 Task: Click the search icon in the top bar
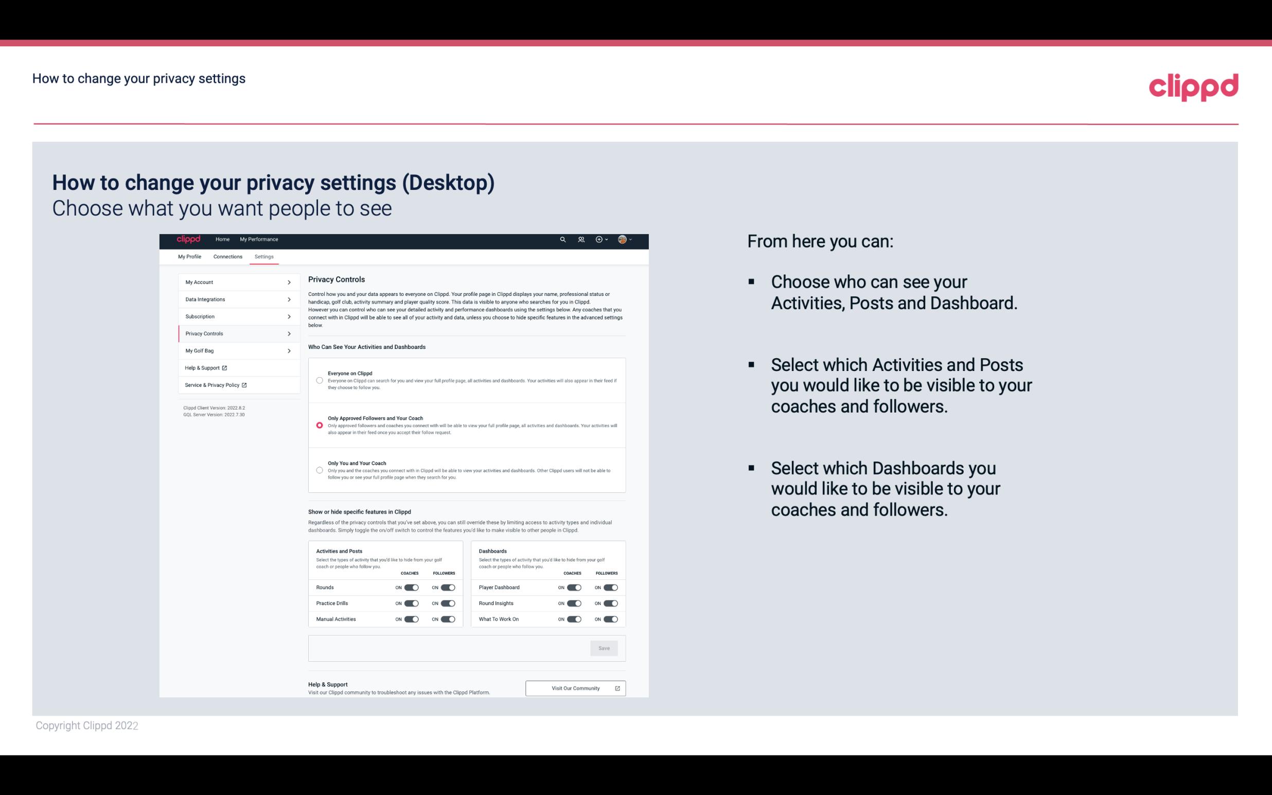coord(562,239)
